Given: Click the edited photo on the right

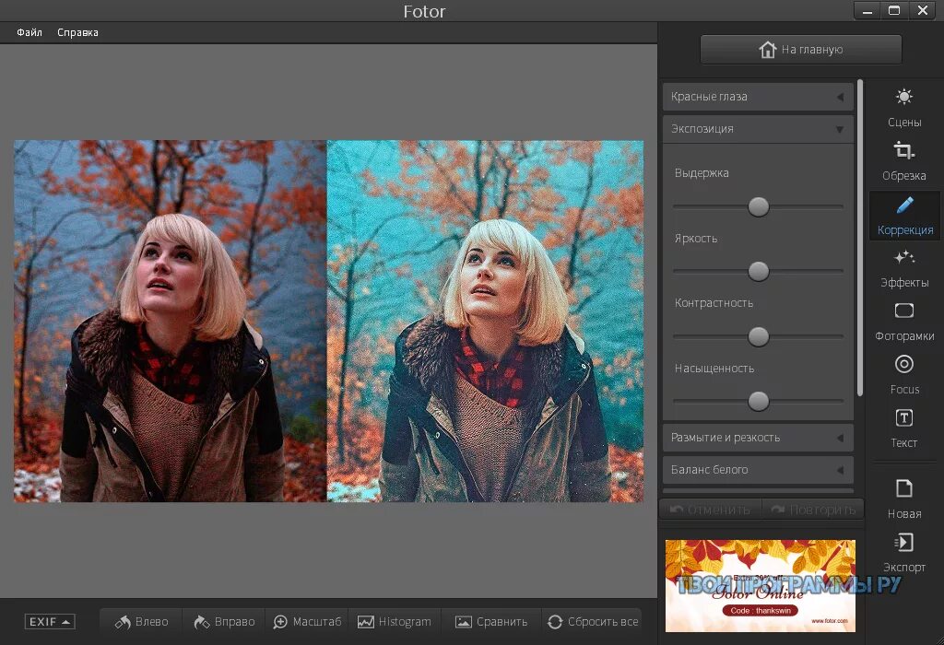Looking at the screenshot, I should (485, 321).
